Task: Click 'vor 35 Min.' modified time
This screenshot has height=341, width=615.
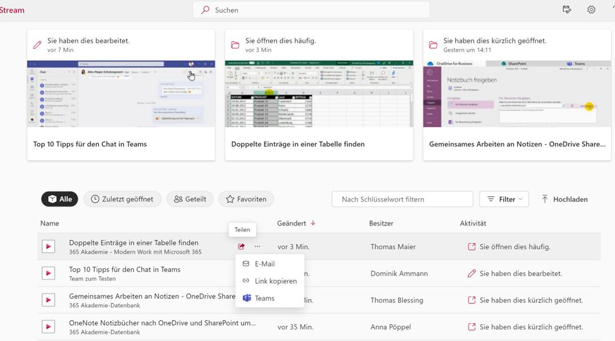Action: point(296,327)
